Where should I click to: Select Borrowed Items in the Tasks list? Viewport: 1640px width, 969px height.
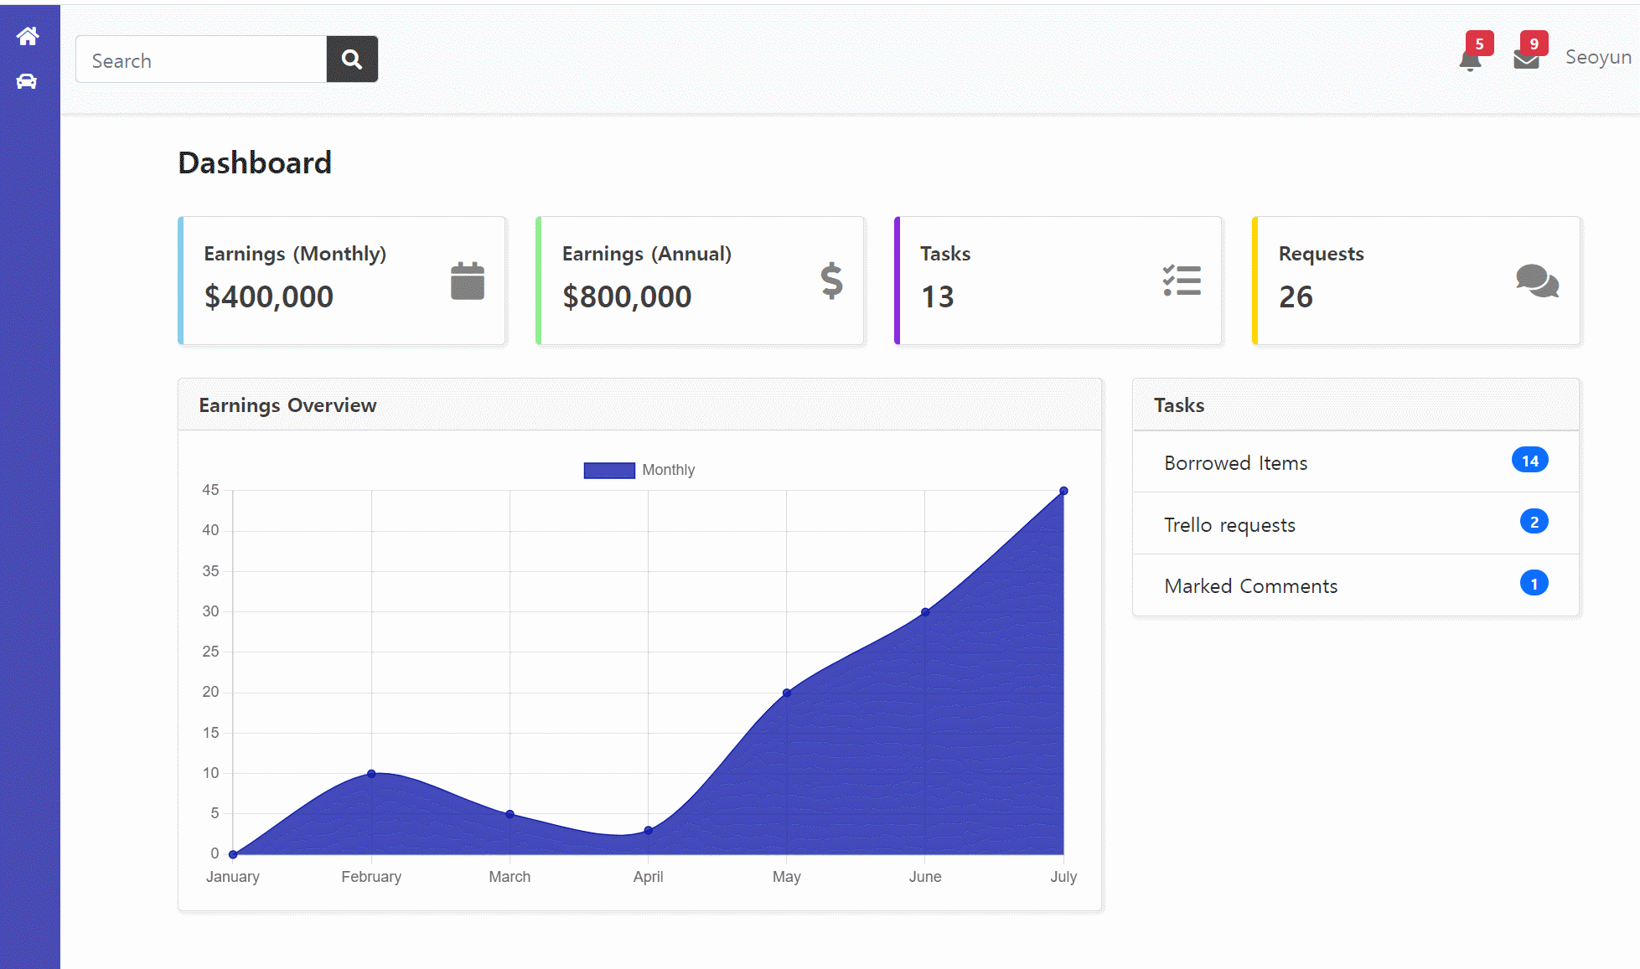1235,463
